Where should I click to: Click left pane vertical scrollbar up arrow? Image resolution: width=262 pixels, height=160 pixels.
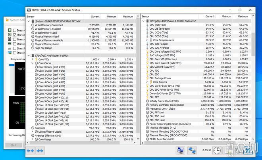coord(138,16)
